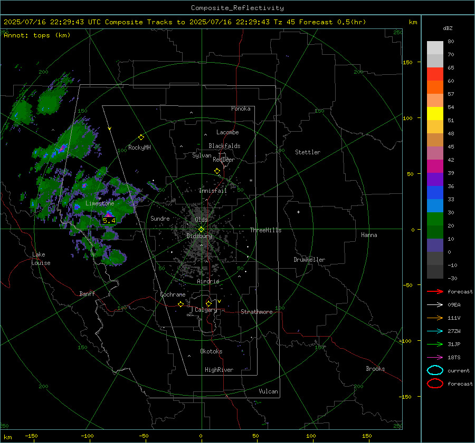Click the Airdrie town label

208,281
